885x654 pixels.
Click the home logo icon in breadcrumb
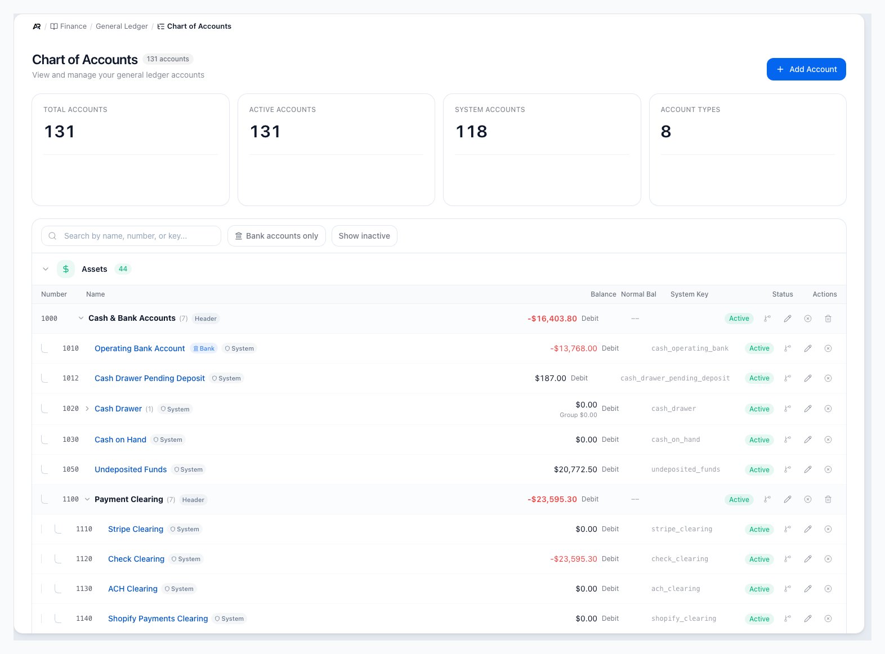[37, 26]
